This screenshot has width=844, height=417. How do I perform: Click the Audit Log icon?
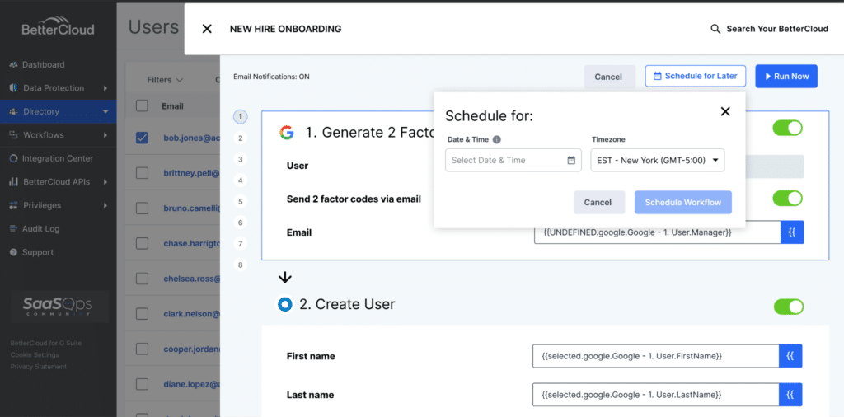(14, 228)
